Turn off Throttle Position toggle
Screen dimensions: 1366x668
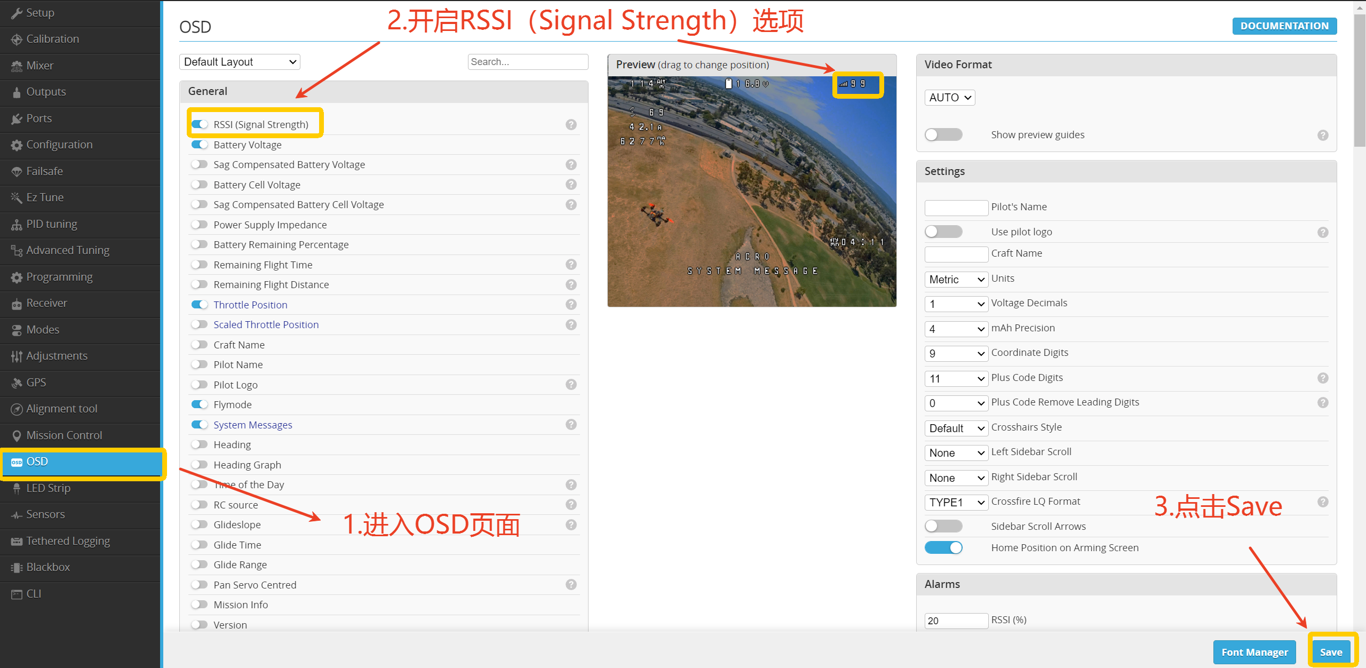click(x=200, y=305)
